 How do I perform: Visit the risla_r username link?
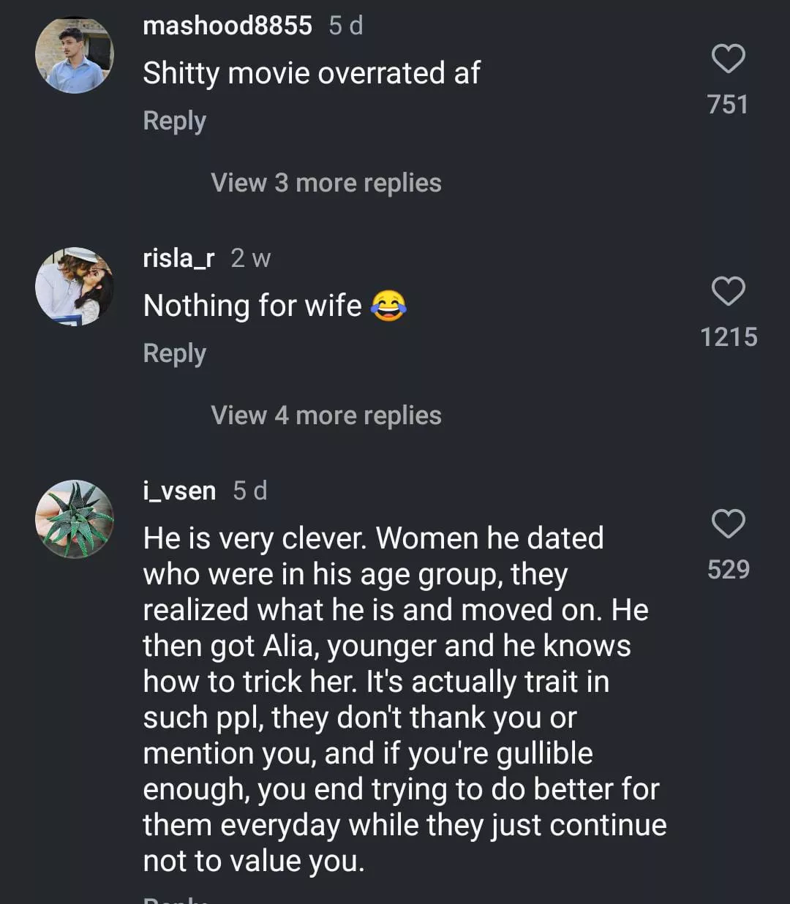179,258
